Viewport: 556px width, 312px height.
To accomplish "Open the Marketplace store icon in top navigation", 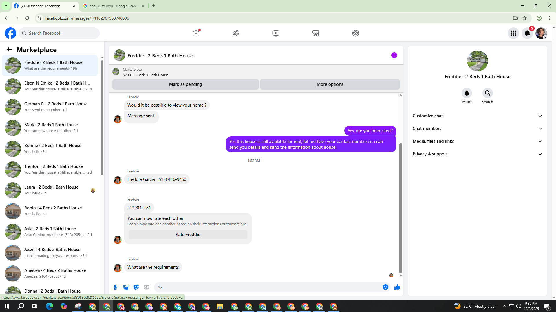I will (316, 33).
